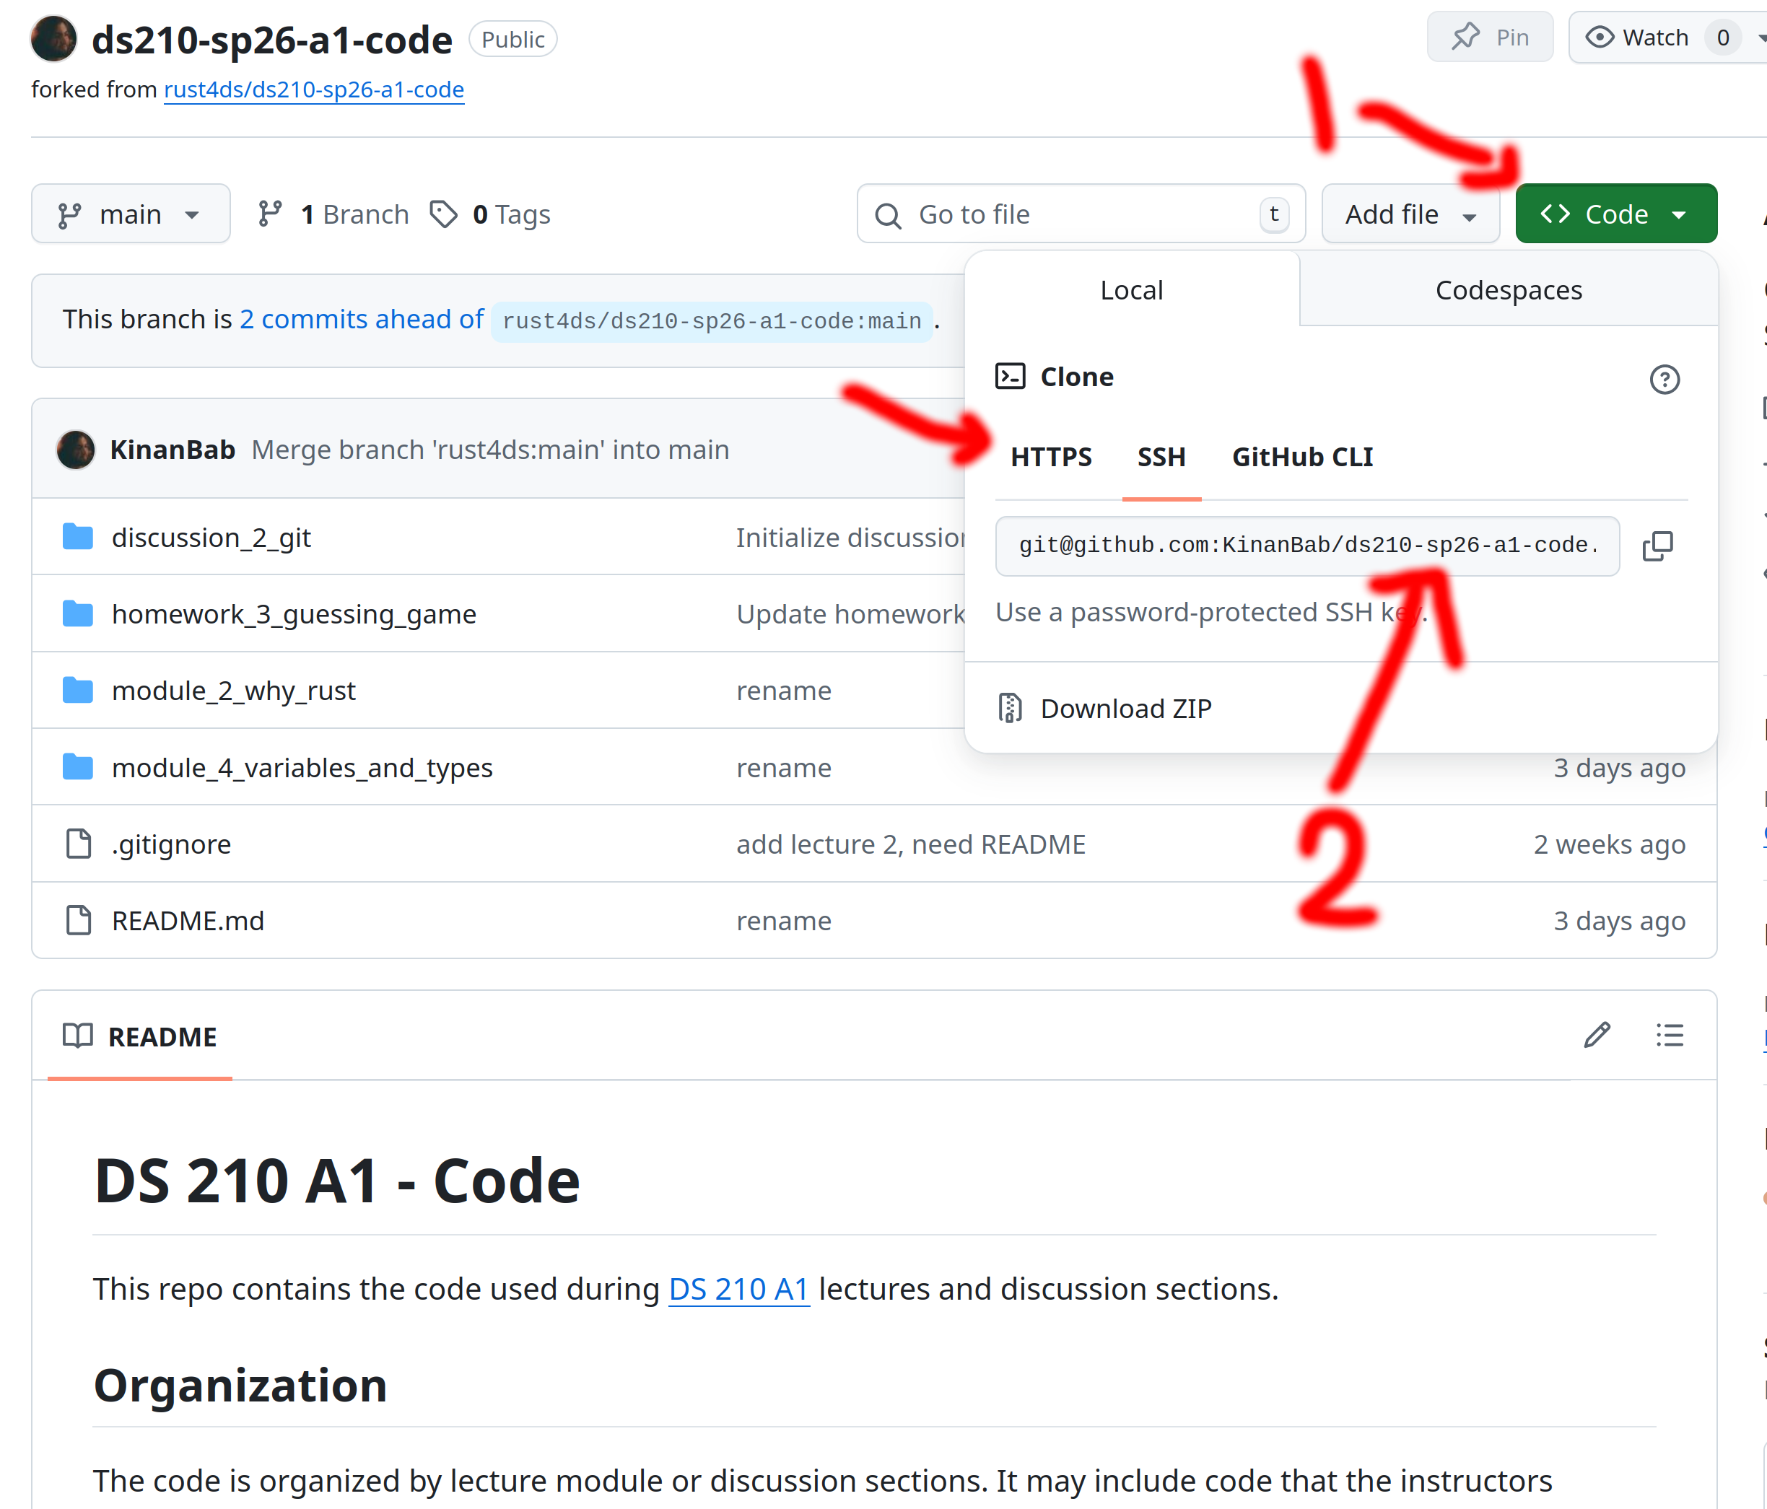Select the HTTPS clone tab
Screen dimensions: 1767x1509
[x=1051, y=457]
